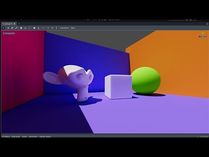Click the lower green axis gizmo handle
Image resolution: width=209 pixels, height=157 pixels.
click(x=203, y=40)
